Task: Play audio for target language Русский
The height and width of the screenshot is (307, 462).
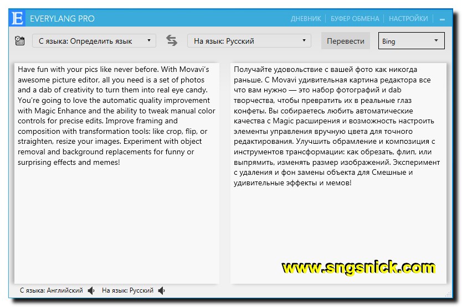Action: (161, 291)
